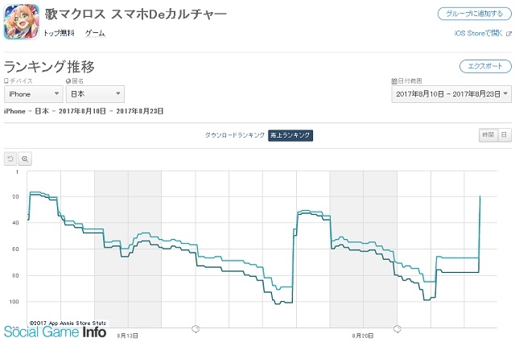Open the iPhone device dropdown
Image resolution: width=515 pixels, height=342 pixels.
(34, 94)
